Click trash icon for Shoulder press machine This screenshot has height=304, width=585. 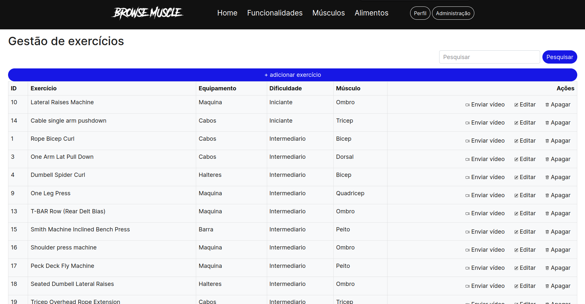click(x=547, y=250)
